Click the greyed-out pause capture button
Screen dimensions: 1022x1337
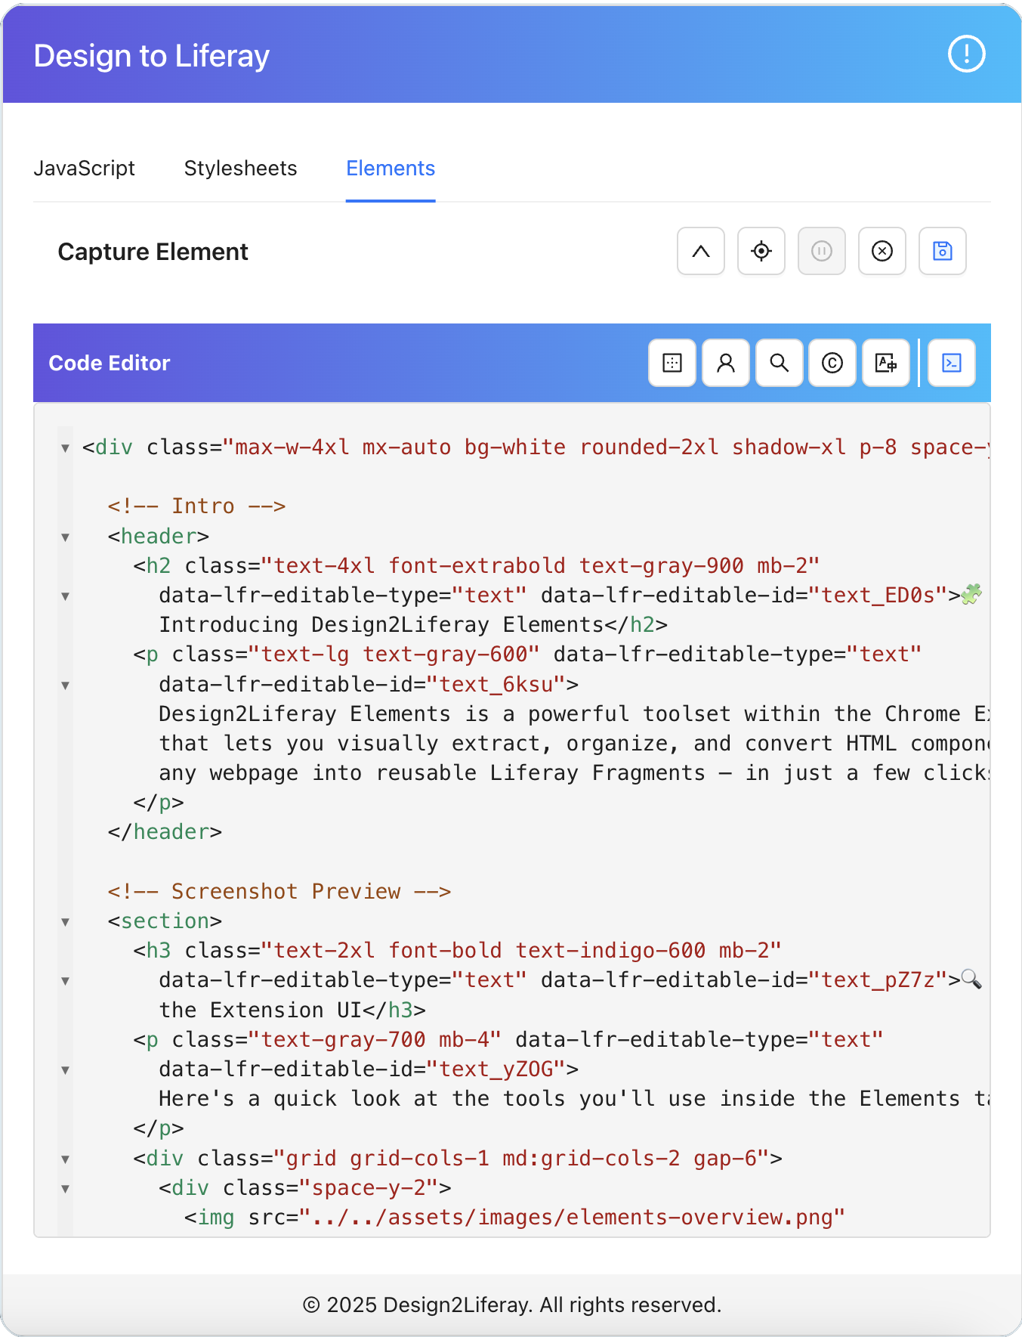(822, 251)
